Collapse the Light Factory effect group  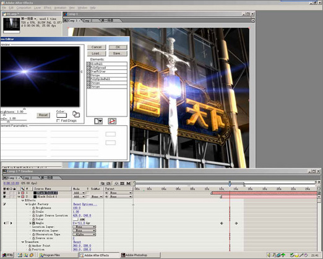pos(27,204)
